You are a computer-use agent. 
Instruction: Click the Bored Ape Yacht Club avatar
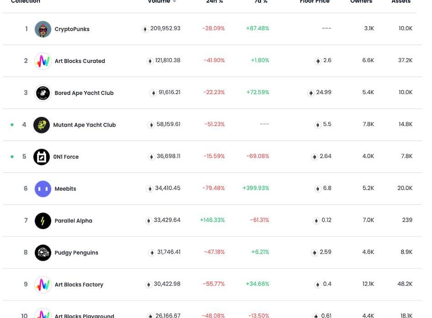[x=43, y=93]
